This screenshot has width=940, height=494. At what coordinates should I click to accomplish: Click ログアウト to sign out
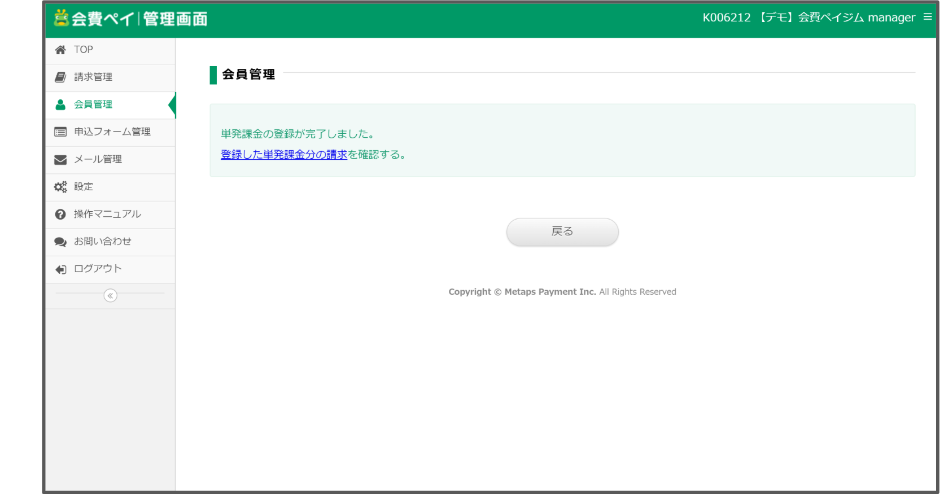click(110, 269)
